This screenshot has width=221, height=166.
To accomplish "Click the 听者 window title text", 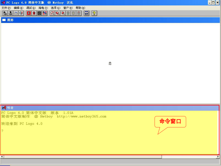I will point(10,108).
